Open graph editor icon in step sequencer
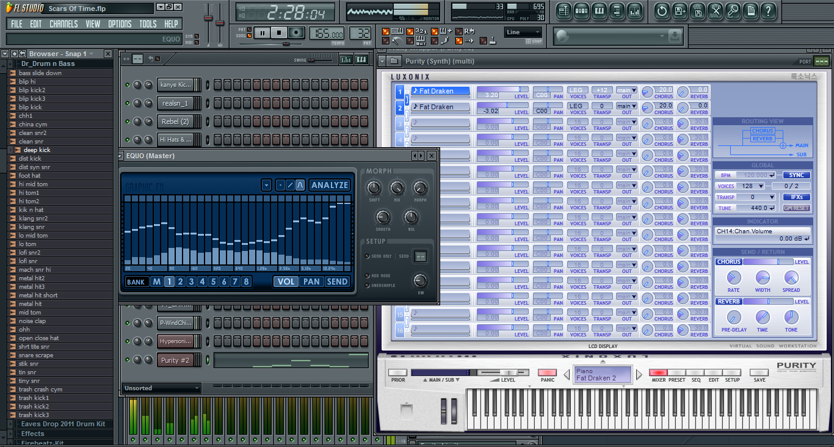 [346, 59]
